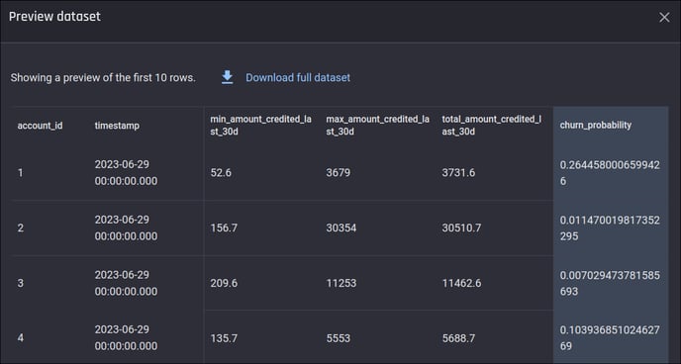The height and width of the screenshot is (364, 681).
Task: Click churn probability 0.007029473781585693
Action: 610,283
